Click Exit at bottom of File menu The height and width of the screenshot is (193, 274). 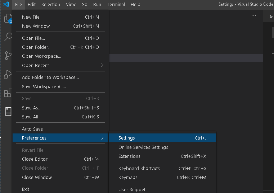click(26, 189)
